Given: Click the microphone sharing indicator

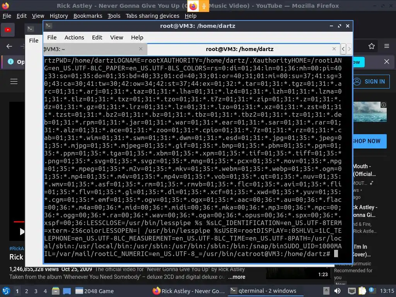Looking at the screenshot, I should 204,6.
